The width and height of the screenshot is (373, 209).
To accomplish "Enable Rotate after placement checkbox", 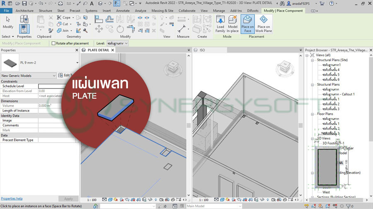I will 53,43.
